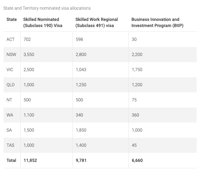Click the QLD state cell
This screenshot has width=200, height=177.
11,85
